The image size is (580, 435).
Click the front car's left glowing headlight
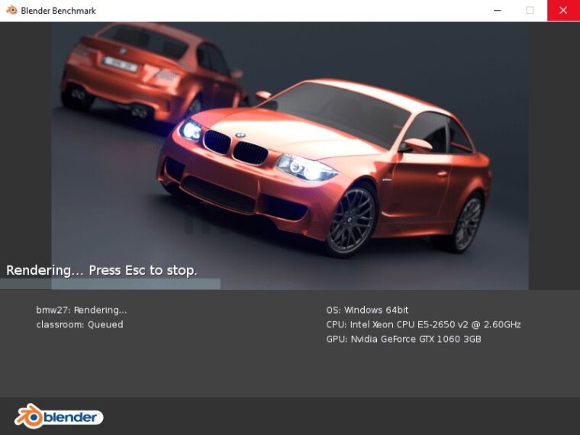[191, 130]
